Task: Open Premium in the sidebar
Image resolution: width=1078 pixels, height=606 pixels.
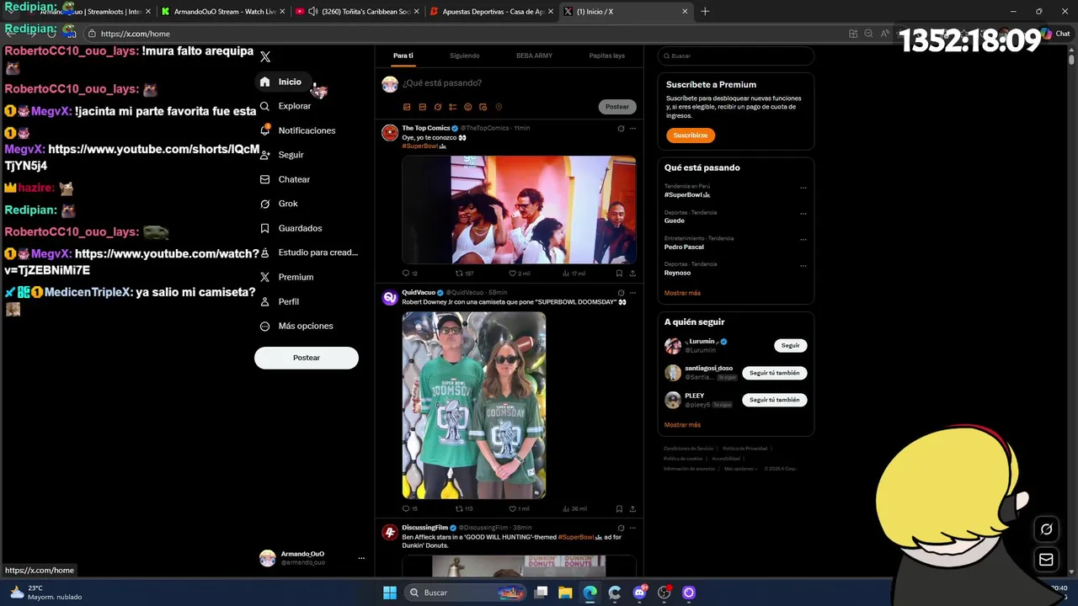Action: (x=286, y=277)
